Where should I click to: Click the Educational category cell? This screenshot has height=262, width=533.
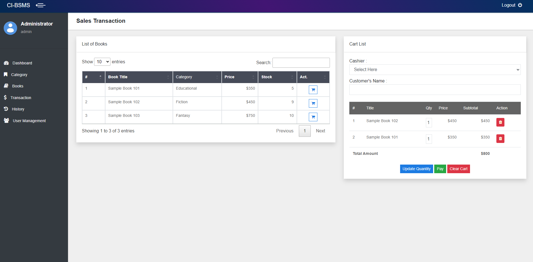[197, 90]
